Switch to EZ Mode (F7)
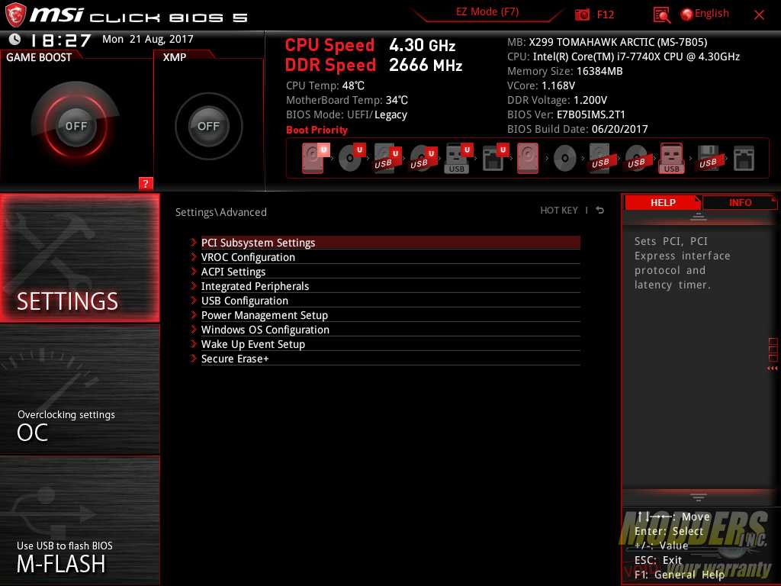This screenshot has height=586, width=781. [487, 12]
